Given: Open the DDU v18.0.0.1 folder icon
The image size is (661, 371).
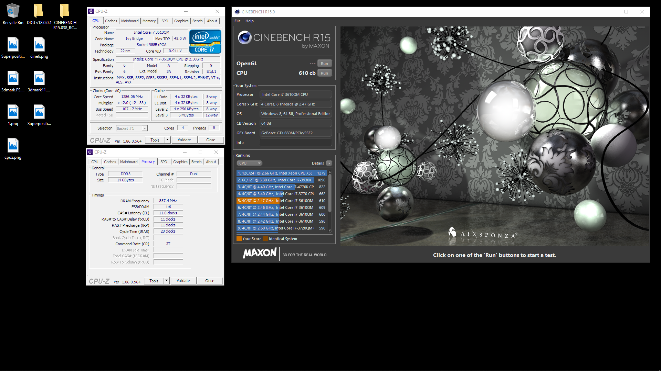Looking at the screenshot, I should pos(39,14).
